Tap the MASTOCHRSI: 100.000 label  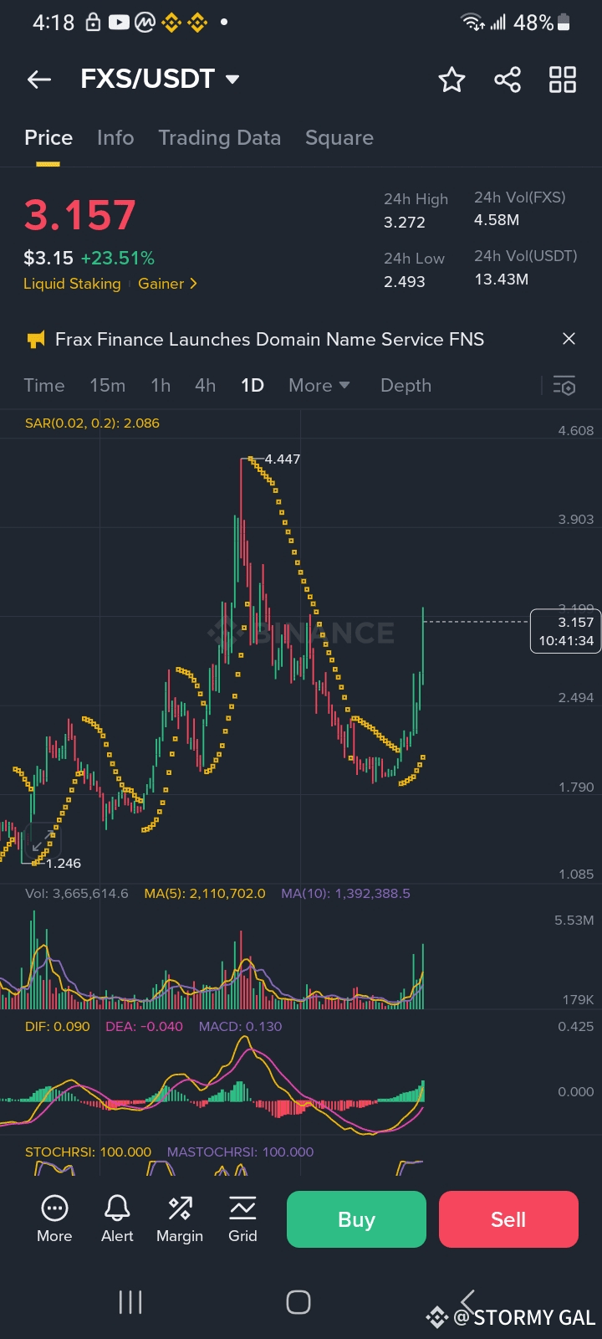[x=240, y=1152]
